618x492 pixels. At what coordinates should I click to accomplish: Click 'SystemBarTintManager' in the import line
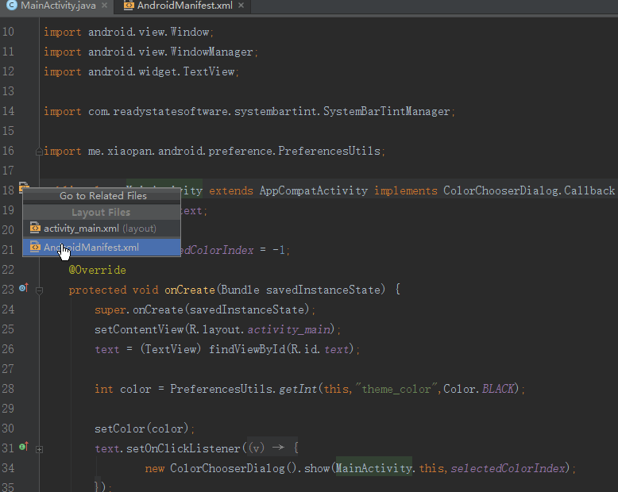pos(386,111)
